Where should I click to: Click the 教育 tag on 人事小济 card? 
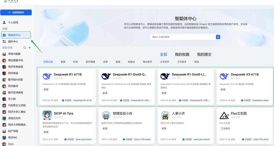[x=164, y=129]
